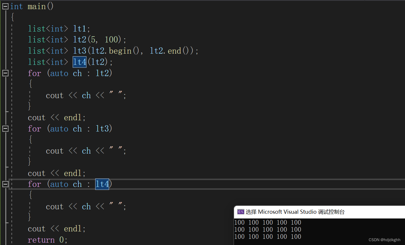The image size is (405, 245).
Task: Click the 'int' return type of main
Action: pos(17,6)
